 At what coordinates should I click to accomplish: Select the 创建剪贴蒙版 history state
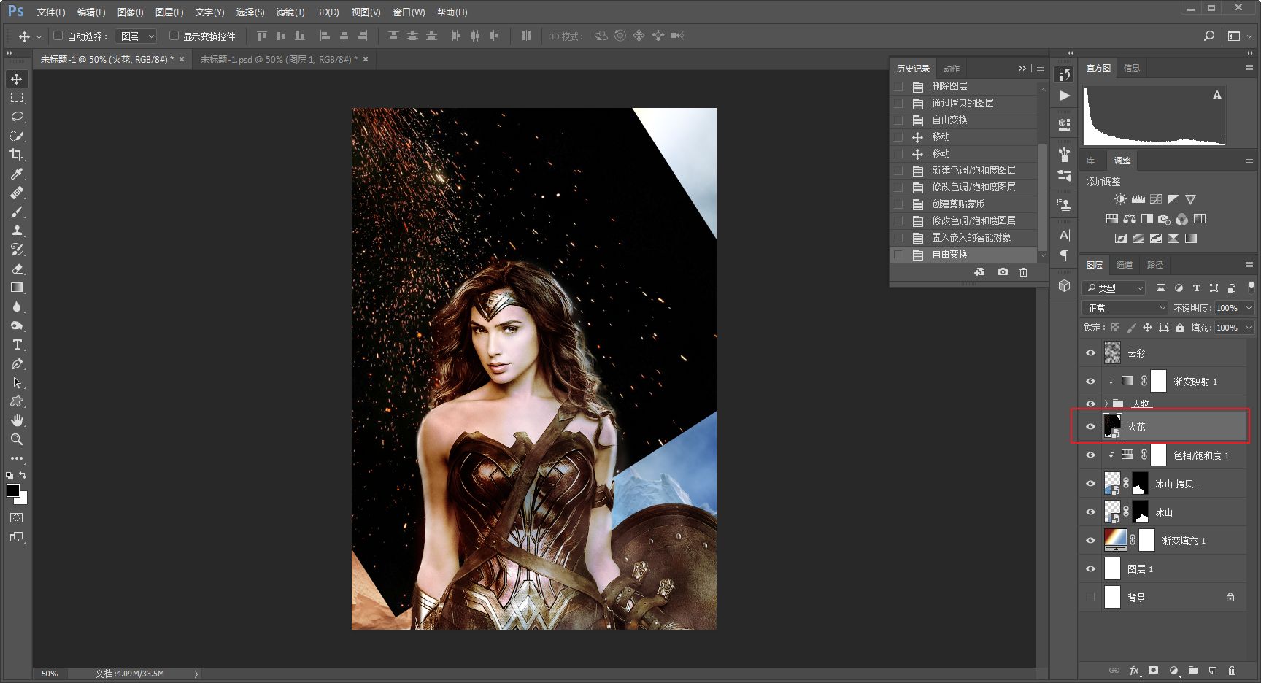click(x=965, y=204)
